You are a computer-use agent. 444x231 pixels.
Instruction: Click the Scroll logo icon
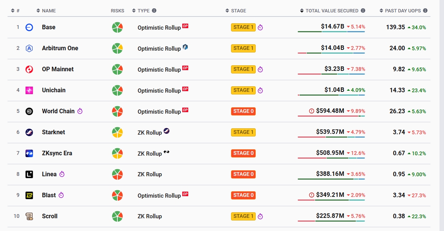29,216
